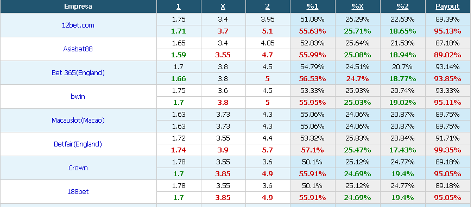The image size is (474, 207).
Task: Sort by the %X column header
Action: pos(357,6)
